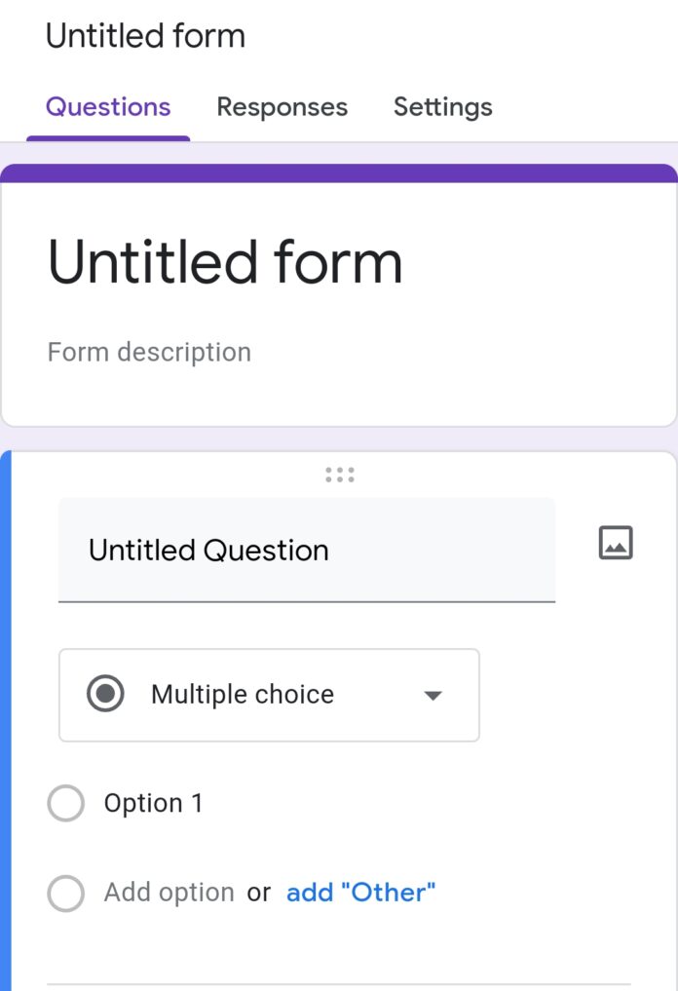Click the dropdown arrow on Multiple choice
The height and width of the screenshot is (991, 678).
point(433,695)
